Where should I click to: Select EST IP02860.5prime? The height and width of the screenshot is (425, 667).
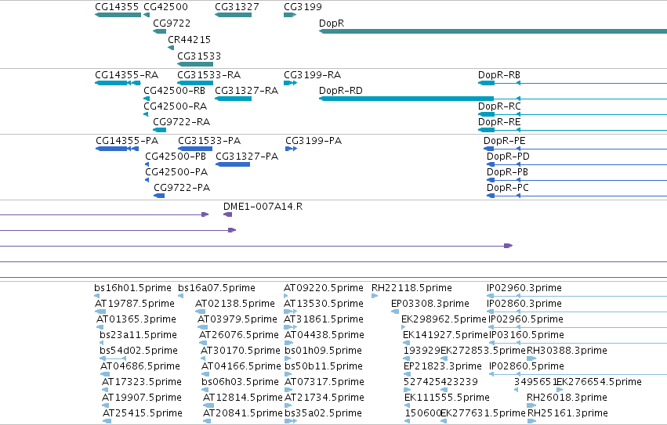(578, 374)
